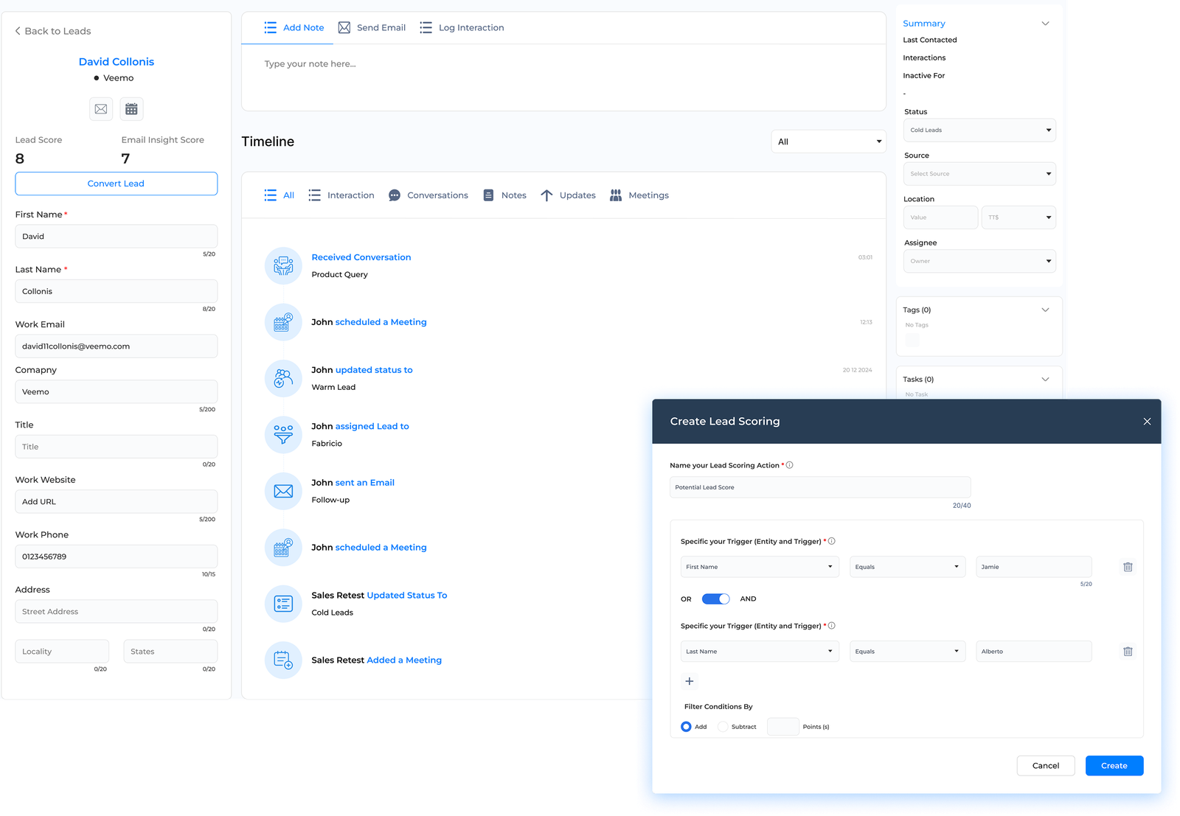Click the Work Phone field

pyautogui.click(x=117, y=557)
